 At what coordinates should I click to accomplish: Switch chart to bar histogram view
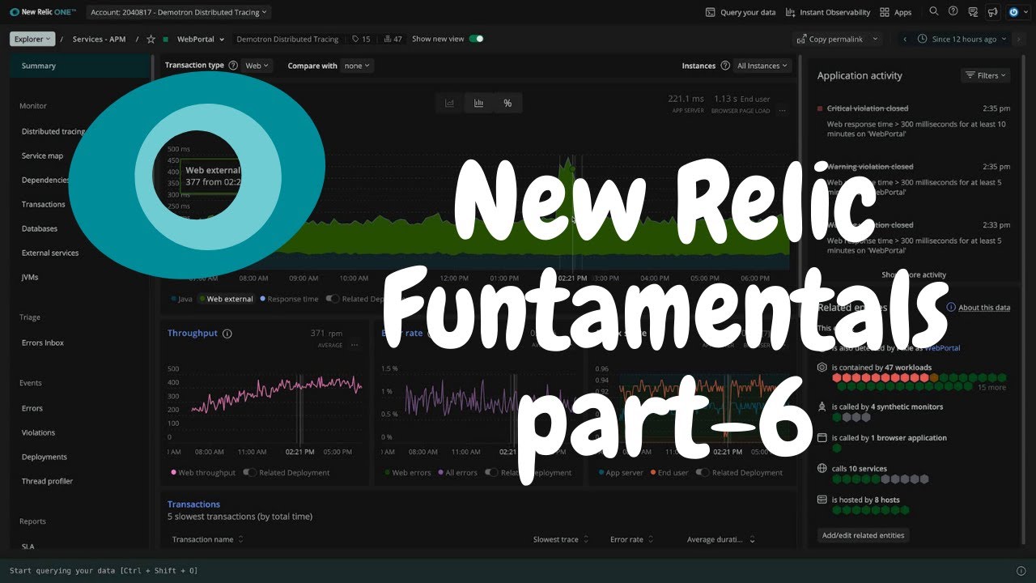(x=479, y=103)
